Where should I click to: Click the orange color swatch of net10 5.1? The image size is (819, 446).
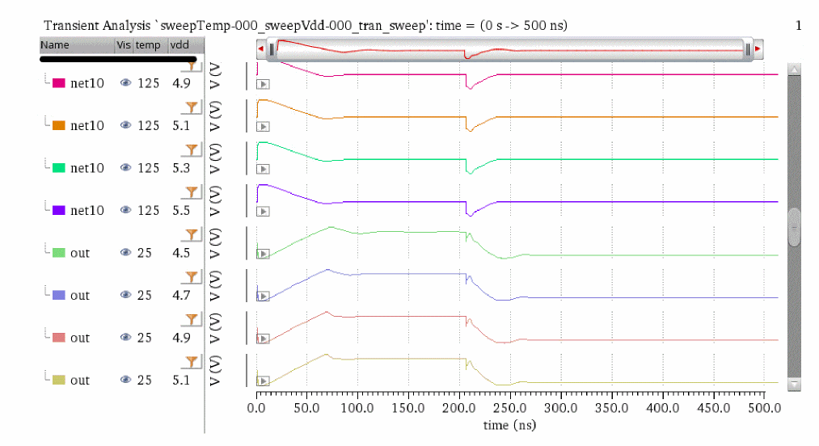point(58,125)
